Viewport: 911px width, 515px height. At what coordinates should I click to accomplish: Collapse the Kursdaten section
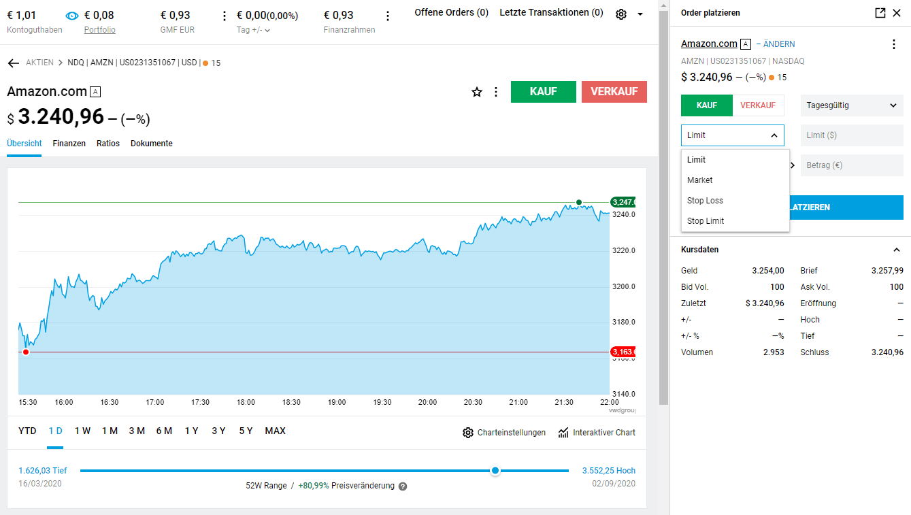click(897, 250)
